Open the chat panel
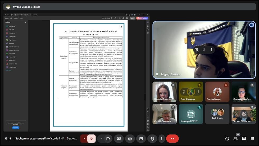259x146 pixels. tap(244, 139)
